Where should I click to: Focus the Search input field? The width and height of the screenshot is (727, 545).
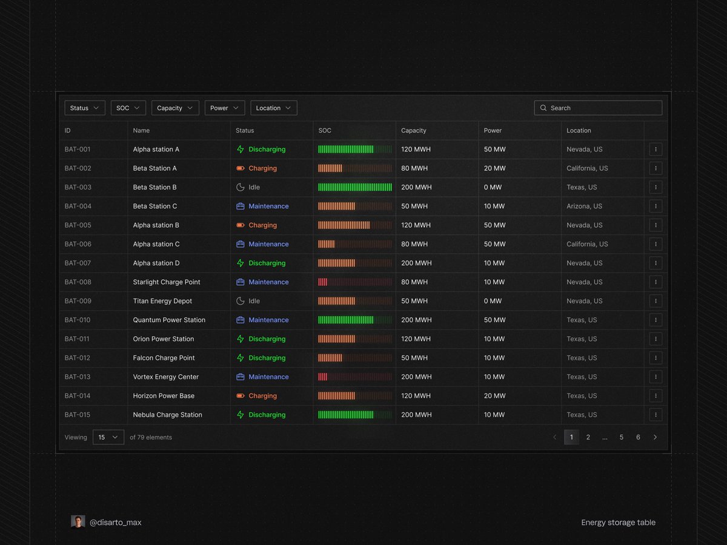tap(598, 108)
